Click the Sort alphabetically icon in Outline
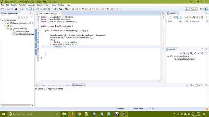The width and height of the screenshot is (209, 117). [x=188, y=53]
